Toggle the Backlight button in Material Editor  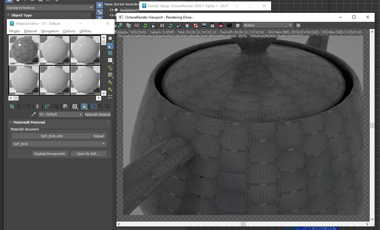[110, 46]
